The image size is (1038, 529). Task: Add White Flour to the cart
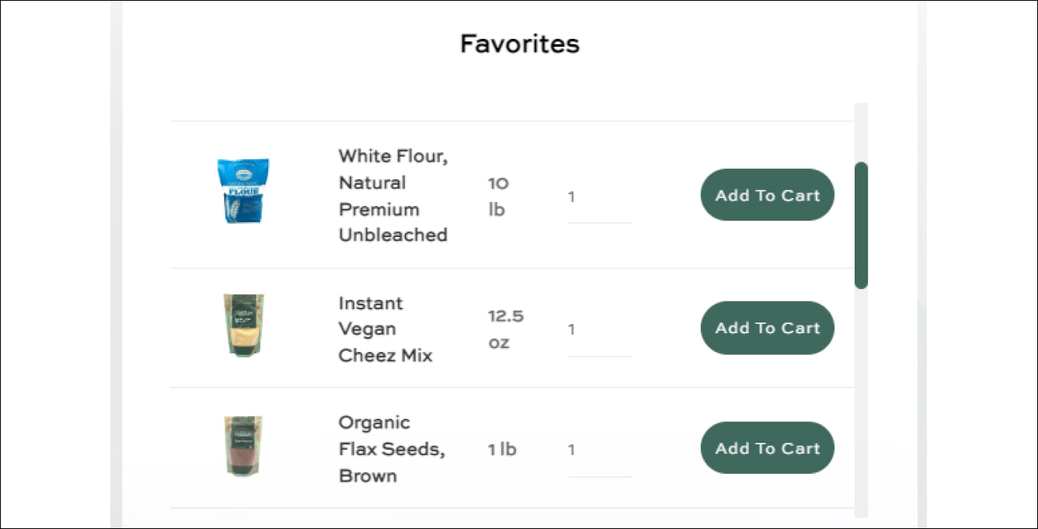768,195
